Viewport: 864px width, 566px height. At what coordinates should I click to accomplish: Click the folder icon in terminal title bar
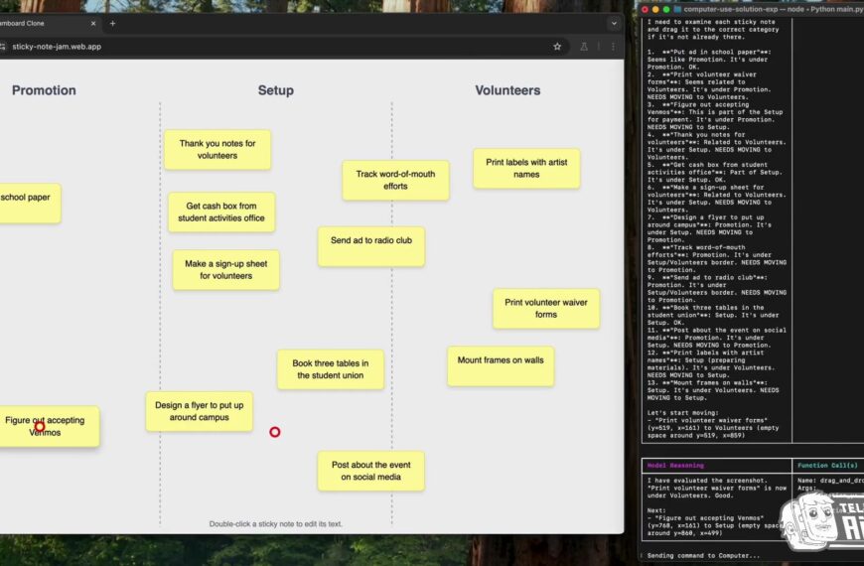coord(676,9)
